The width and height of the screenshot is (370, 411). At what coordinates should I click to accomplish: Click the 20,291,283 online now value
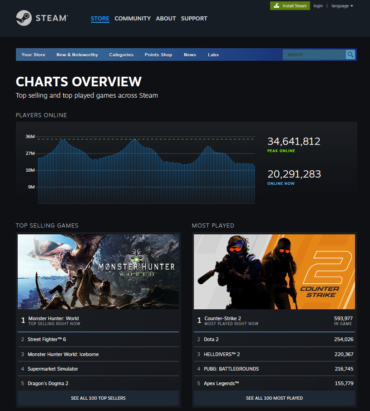294,174
